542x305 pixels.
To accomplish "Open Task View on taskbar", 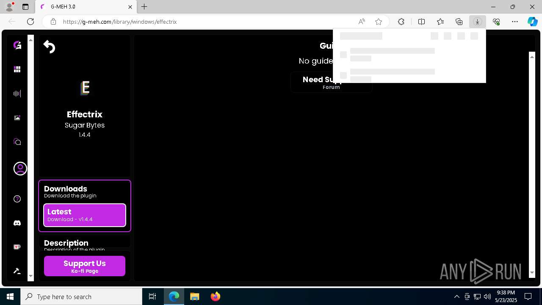I will 152,297.
